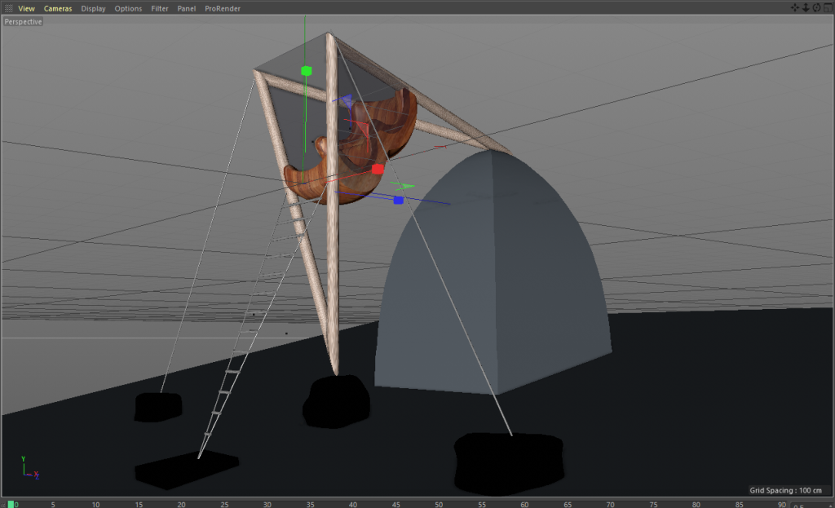Grab the green Y-axis gizmo handle

click(307, 71)
